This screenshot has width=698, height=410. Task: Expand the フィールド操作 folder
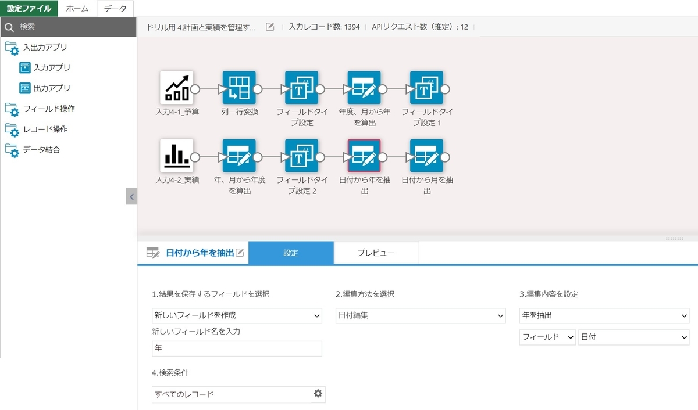coord(12,109)
